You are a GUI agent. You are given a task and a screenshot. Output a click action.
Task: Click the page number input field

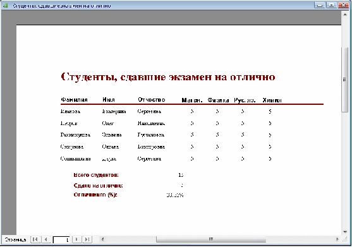pyautogui.click(x=61, y=240)
